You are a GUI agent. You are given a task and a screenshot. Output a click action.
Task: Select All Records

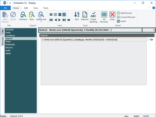tap(104, 17)
